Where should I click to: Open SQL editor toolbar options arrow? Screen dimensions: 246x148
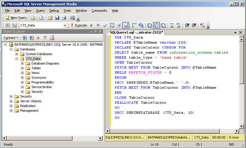click(x=208, y=27)
